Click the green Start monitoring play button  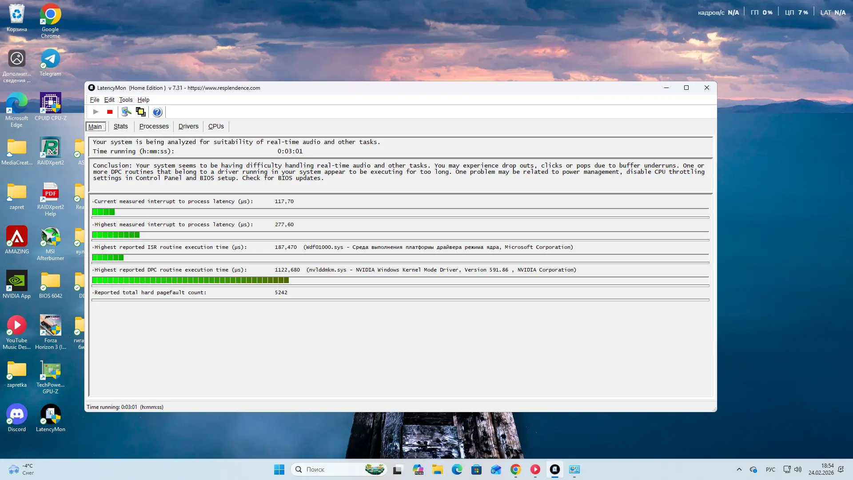[96, 112]
